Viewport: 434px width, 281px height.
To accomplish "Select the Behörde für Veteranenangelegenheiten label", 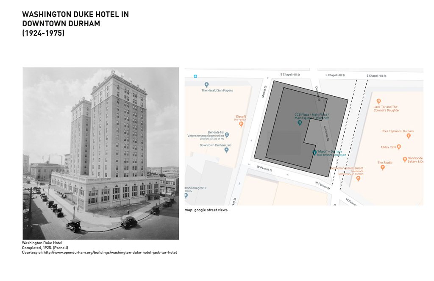I will pyautogui.click(x=206, y=134).
